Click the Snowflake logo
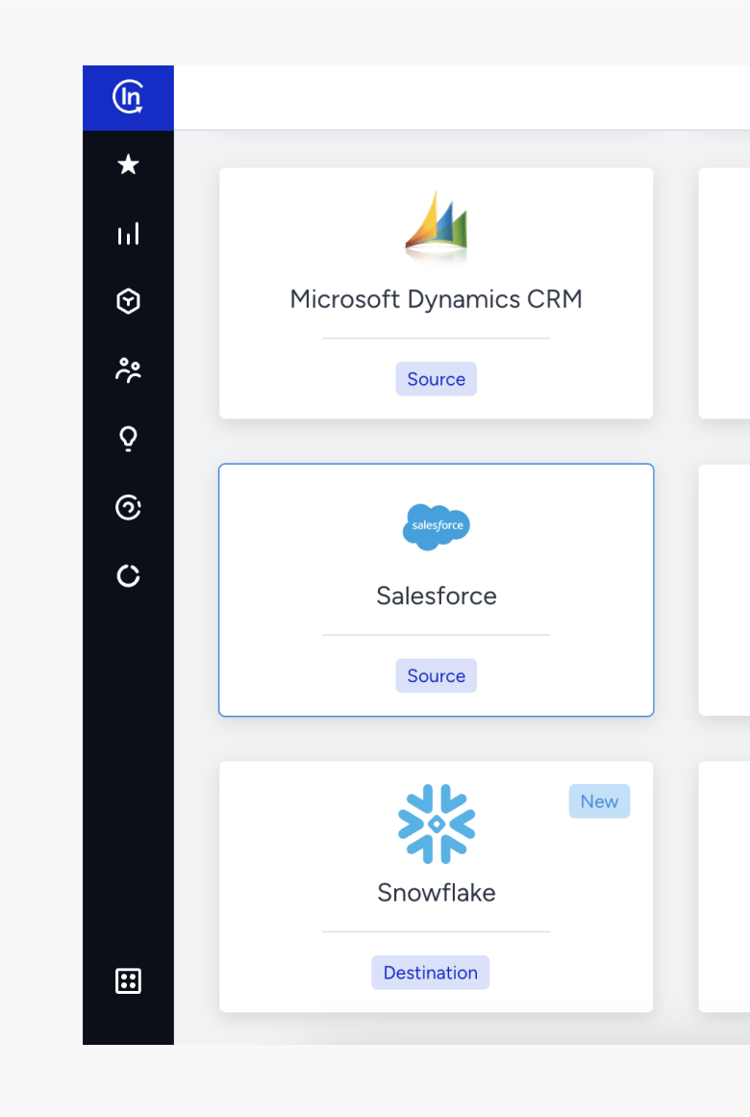Screen dimensions: 750x1117 pyautogui.click(x=436, y=824)
